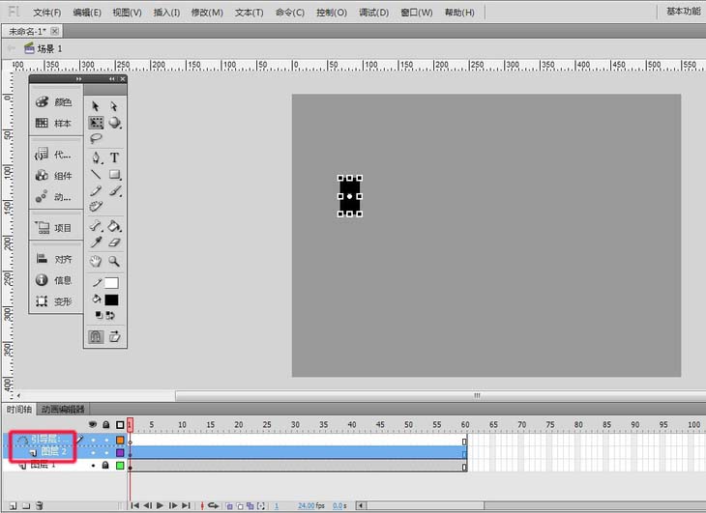Click 图层 2 purple outline swatch

(120, 453)
